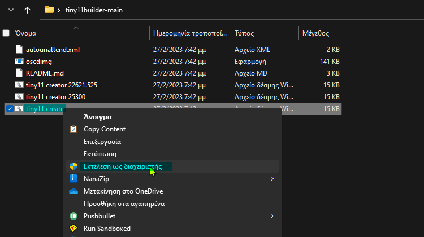Select the README.md file name

45,73
